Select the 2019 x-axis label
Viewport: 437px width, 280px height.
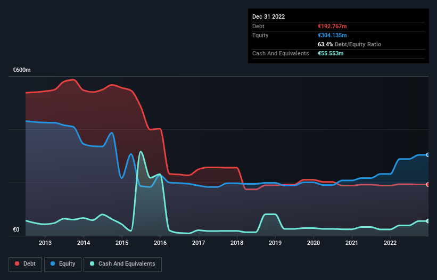pos(275,243)
